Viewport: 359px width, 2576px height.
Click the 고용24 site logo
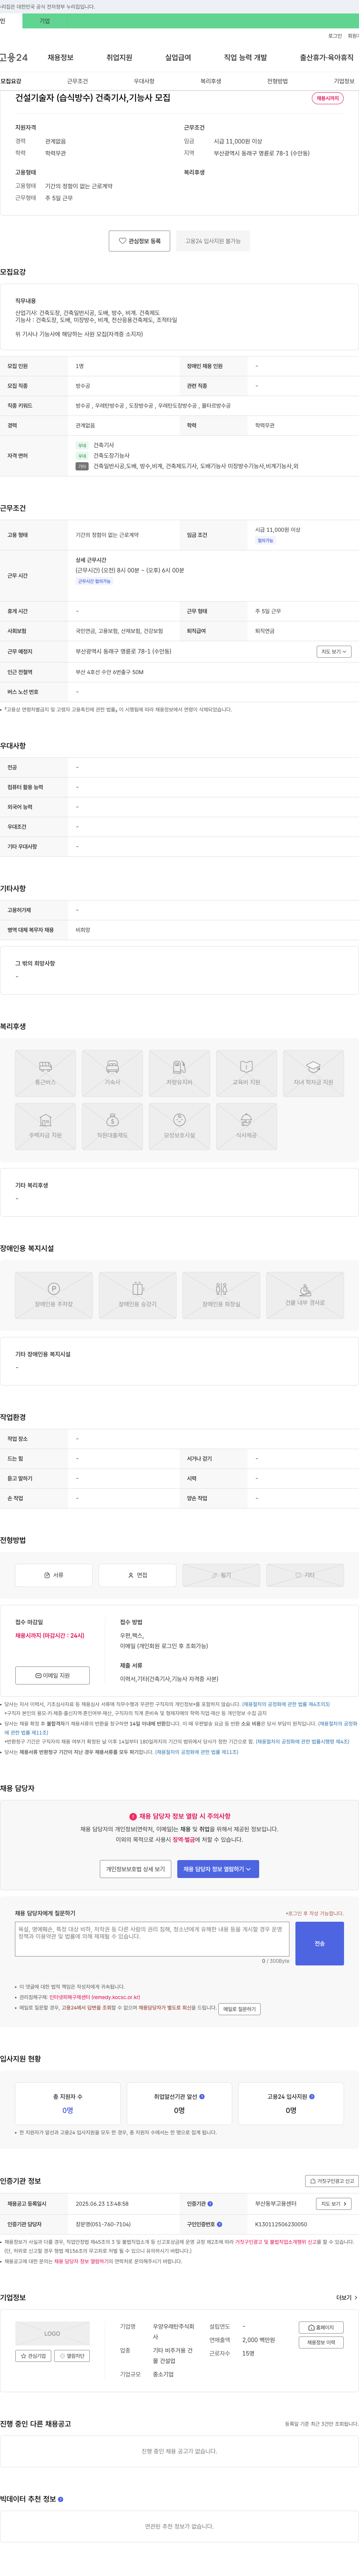click(14, 58)
